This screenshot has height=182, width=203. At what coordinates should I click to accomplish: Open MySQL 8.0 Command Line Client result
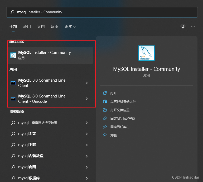tap(51, 83)
